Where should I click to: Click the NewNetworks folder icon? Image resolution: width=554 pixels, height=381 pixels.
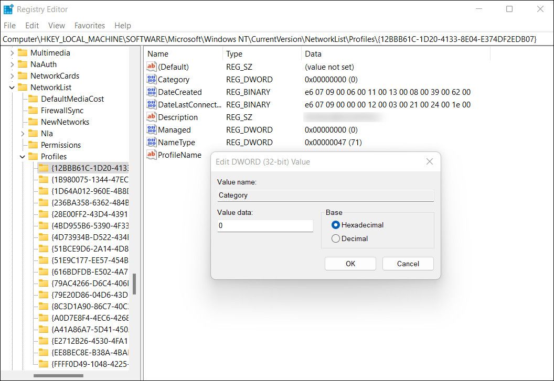(x=33, y=122)
